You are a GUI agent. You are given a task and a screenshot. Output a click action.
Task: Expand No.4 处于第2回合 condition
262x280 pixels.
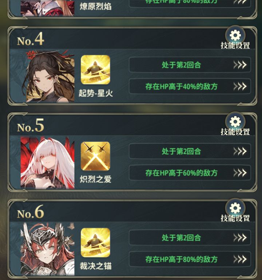point(190,65)
